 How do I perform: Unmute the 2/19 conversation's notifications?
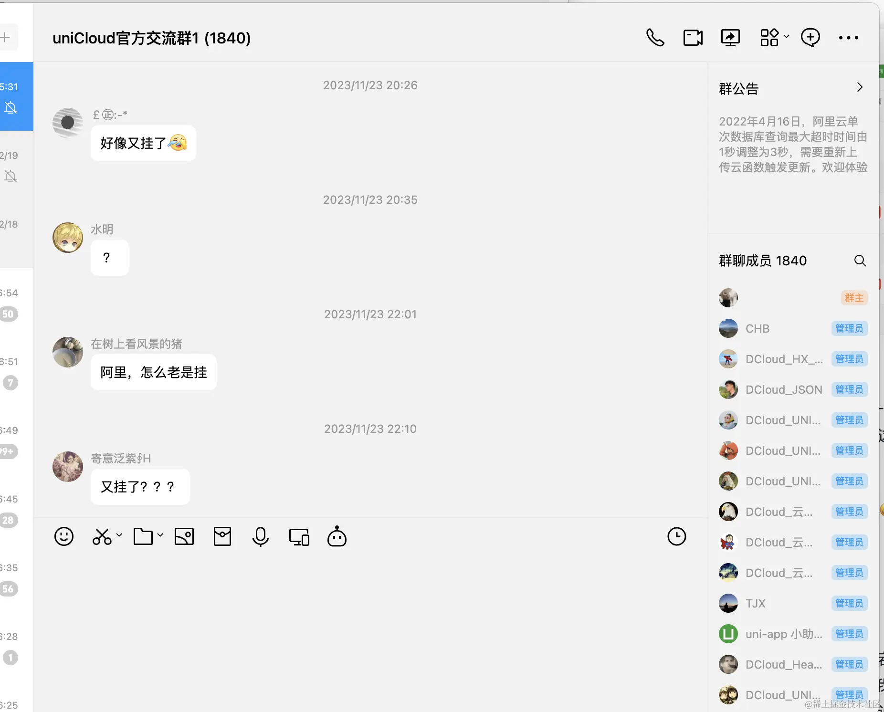[x=11, y=177]
